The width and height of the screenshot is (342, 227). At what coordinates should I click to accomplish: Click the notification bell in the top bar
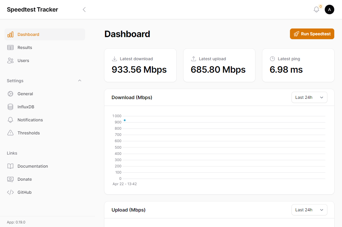[316, 9]
